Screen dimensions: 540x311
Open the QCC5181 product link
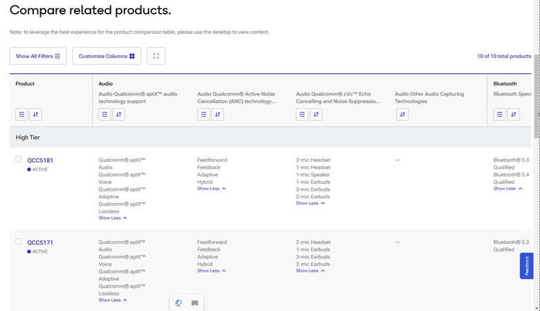pyautogui.click(x=40, y=160)
